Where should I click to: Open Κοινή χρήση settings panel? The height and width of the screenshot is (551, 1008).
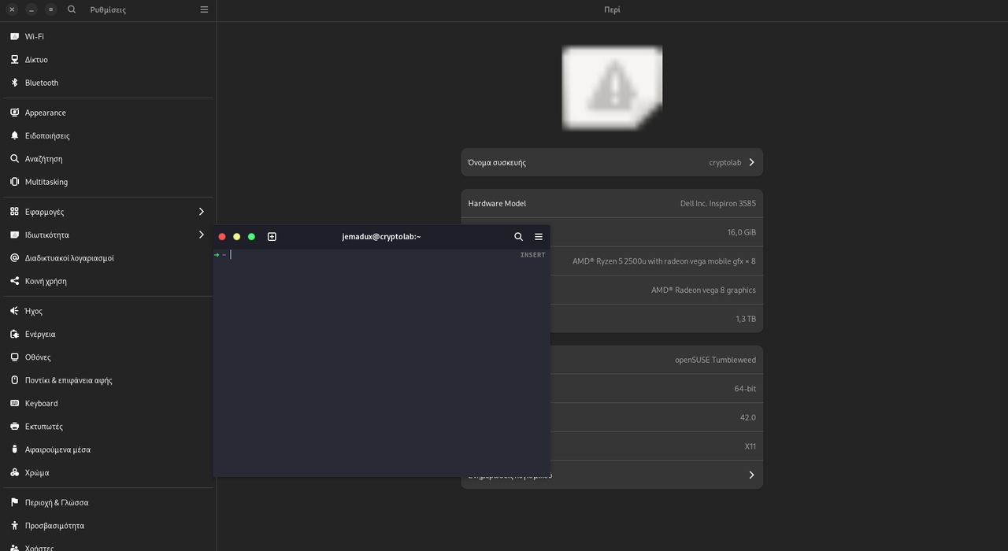108,281
